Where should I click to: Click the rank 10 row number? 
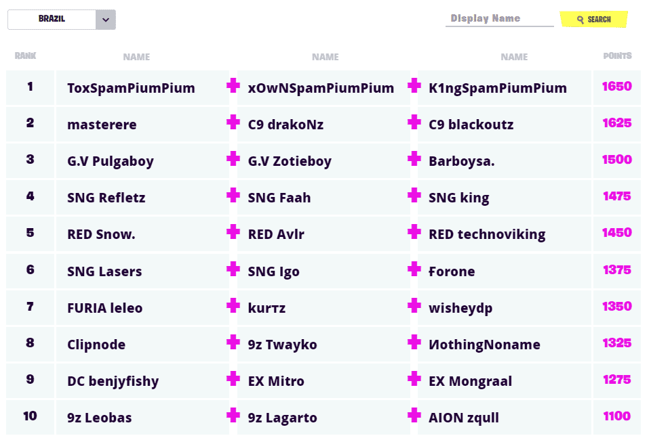[x=30, y=416]
